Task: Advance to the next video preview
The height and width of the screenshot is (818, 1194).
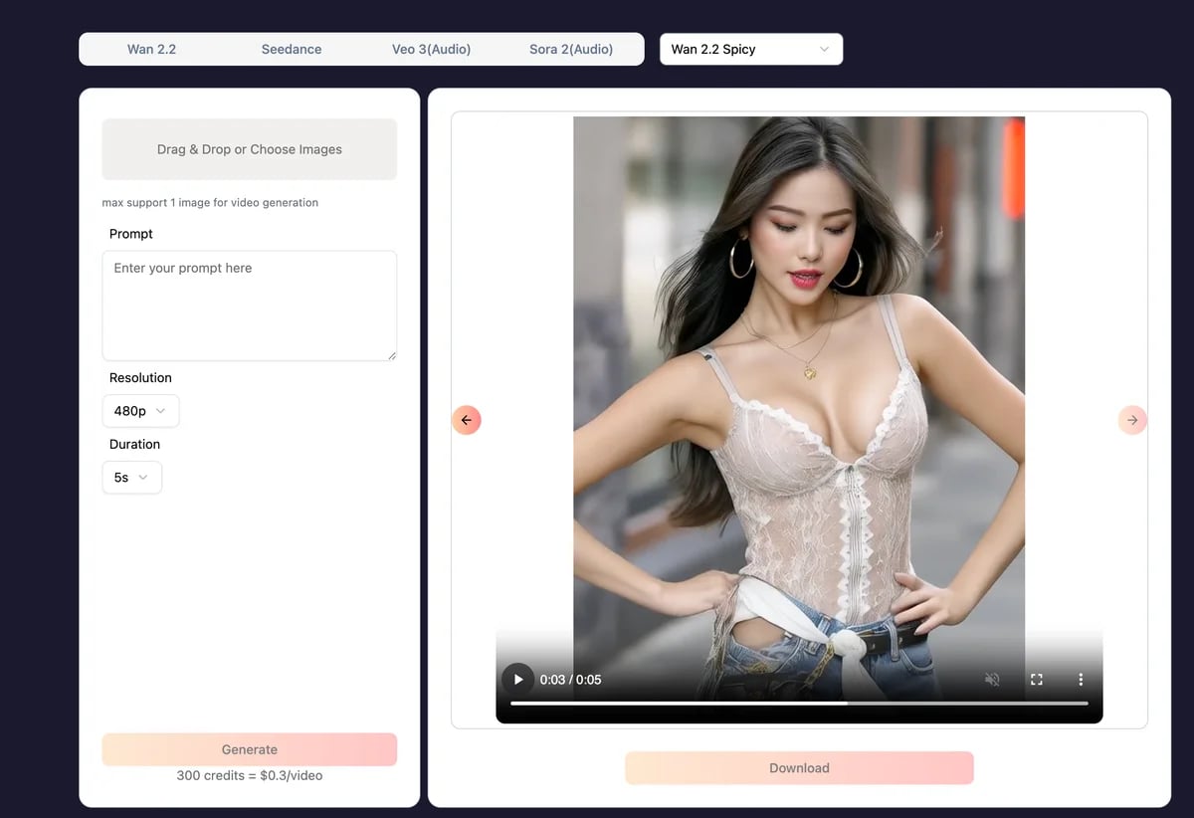Action: (x=1132, y=419)
